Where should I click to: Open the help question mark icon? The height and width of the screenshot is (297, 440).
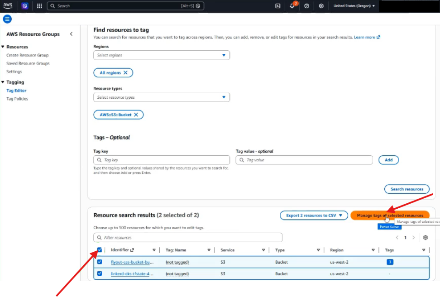pos(306,6)
